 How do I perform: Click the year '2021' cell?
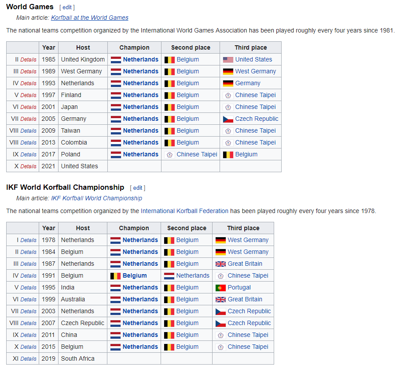pyautogui.click(x=48, y=166)
